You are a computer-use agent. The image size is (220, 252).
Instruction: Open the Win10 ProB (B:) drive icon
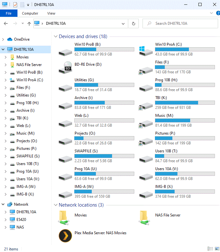(x=65, y=52)
